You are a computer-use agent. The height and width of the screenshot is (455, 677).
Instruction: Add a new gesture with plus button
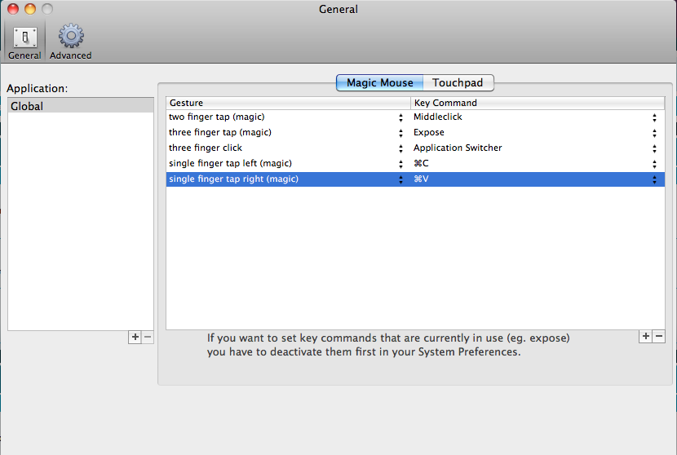[x=645, y=336]
